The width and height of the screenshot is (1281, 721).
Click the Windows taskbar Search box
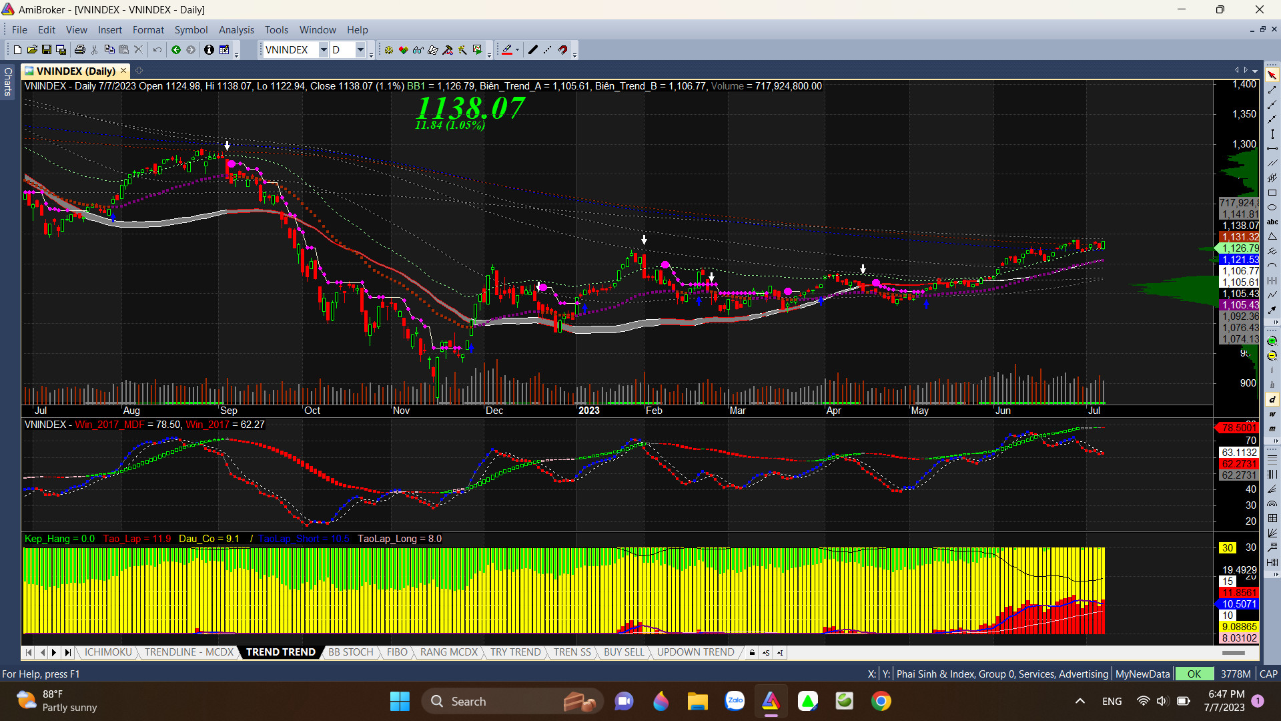tap(512, 701)
